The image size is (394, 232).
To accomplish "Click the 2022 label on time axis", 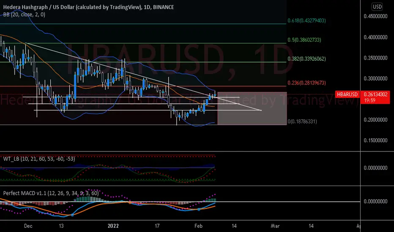I will tap(113, 226).
